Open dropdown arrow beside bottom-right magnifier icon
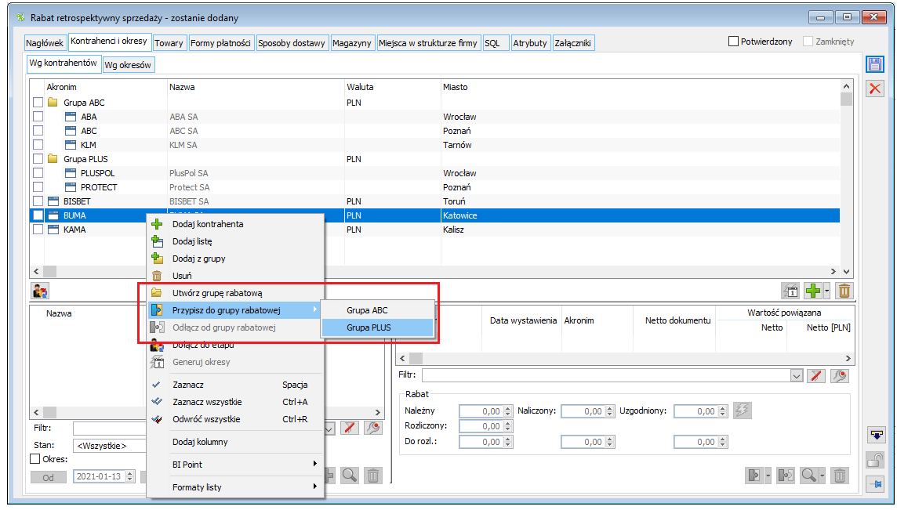Image resolution: width=897 pixels, height=510 pixels. [822, 475]
